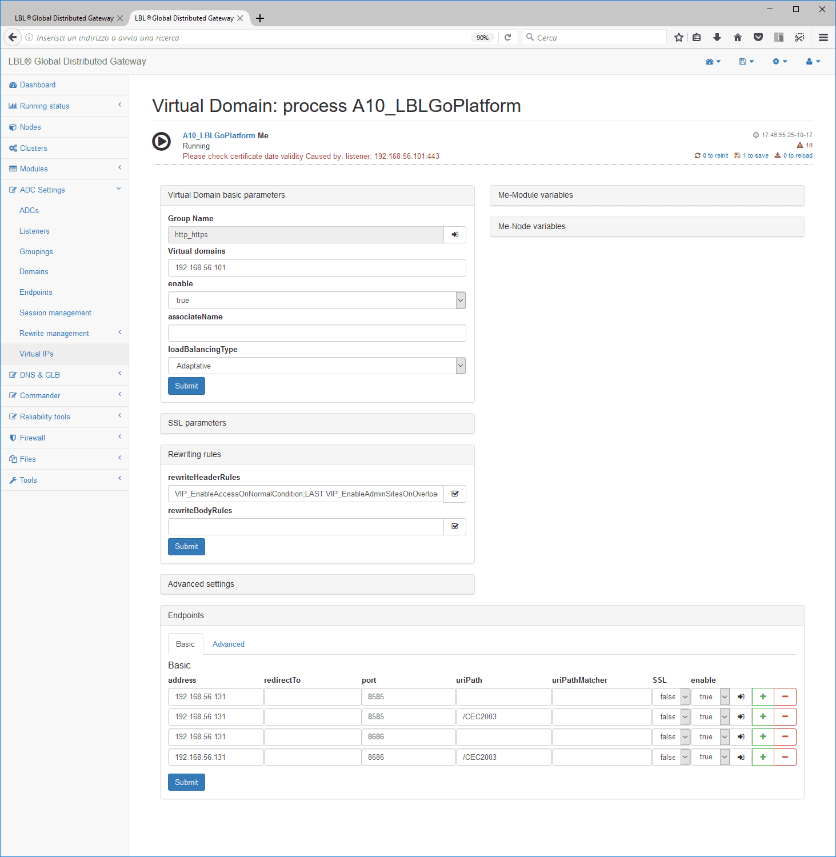Open the save floppy-disk menu in header
Screen dimensions: 836x857
coord(746,62)
